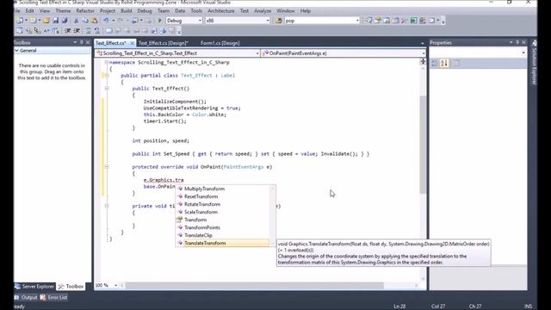Click the Toolbox icon in the standard toolbar

[405, 21]
